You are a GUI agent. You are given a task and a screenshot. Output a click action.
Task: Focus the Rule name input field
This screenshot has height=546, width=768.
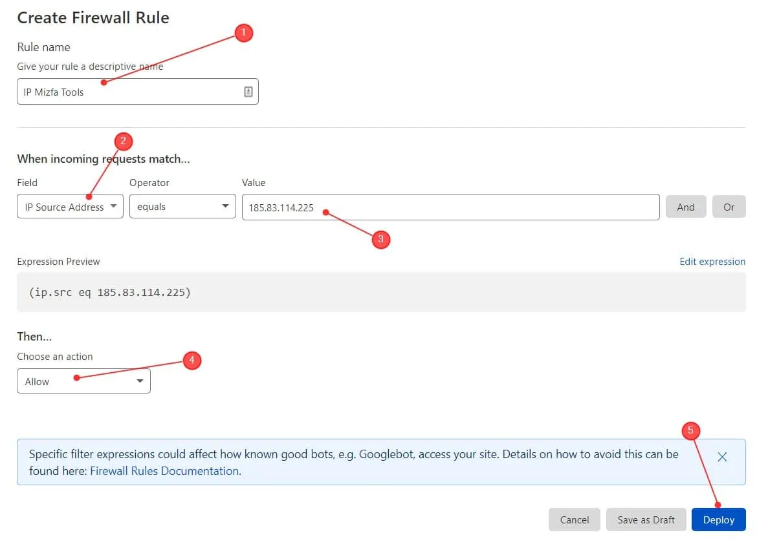tap(138, 92)
